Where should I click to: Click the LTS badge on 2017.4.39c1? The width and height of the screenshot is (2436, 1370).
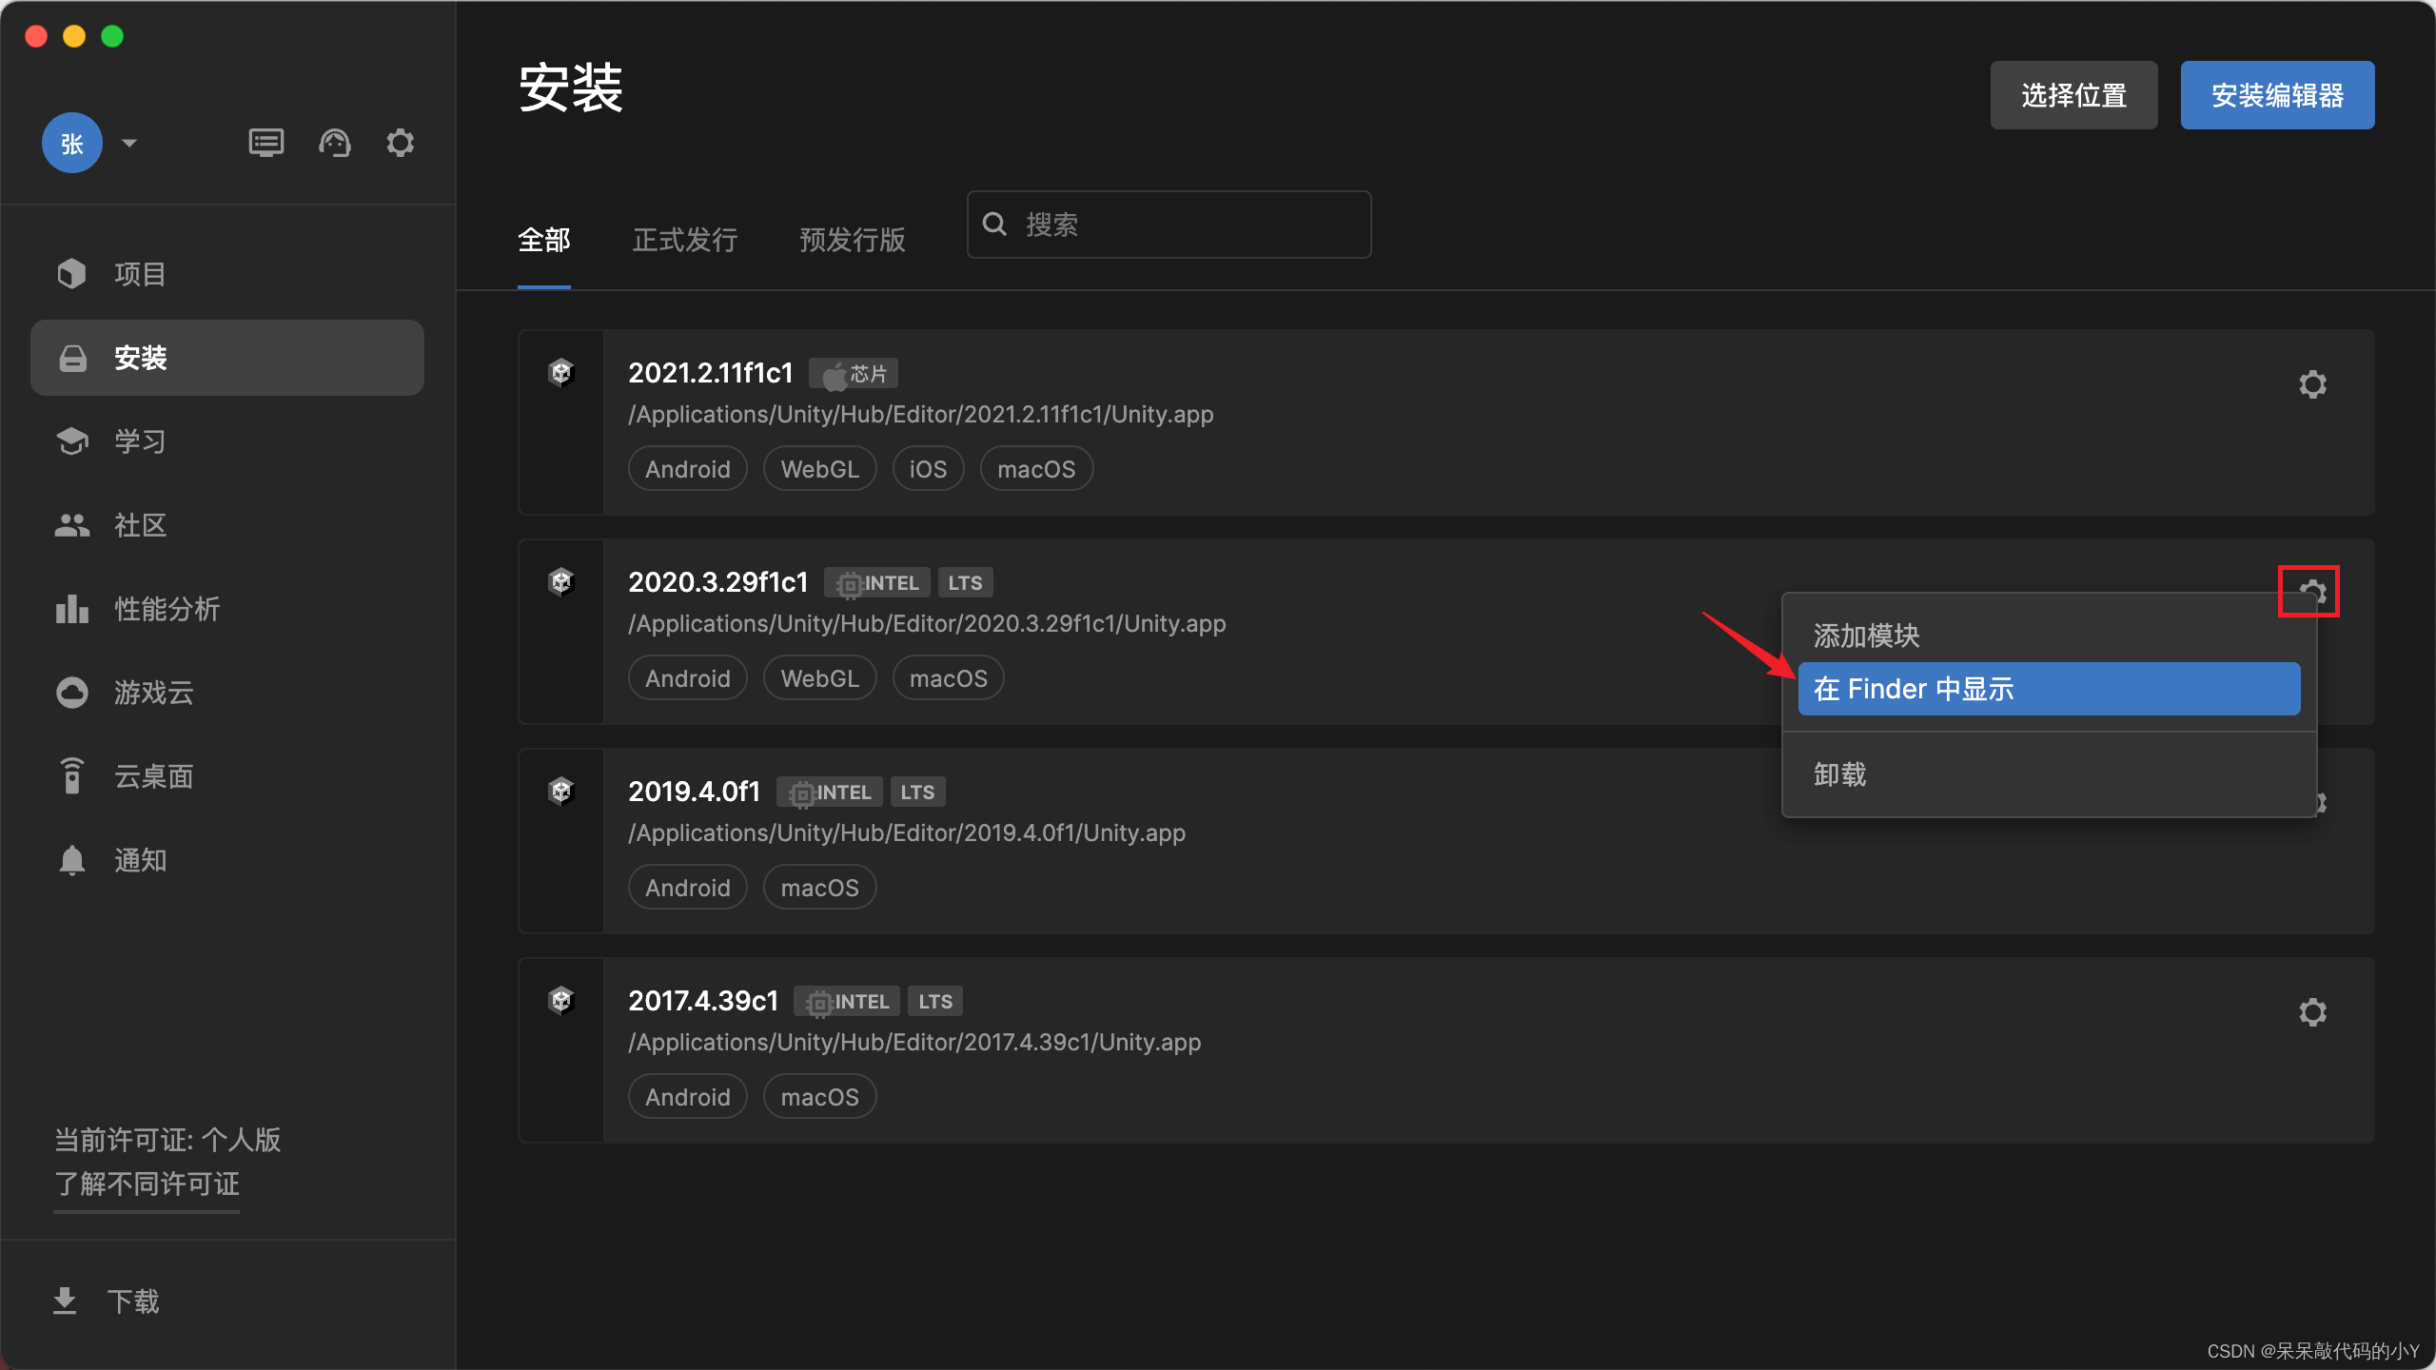935,1002
